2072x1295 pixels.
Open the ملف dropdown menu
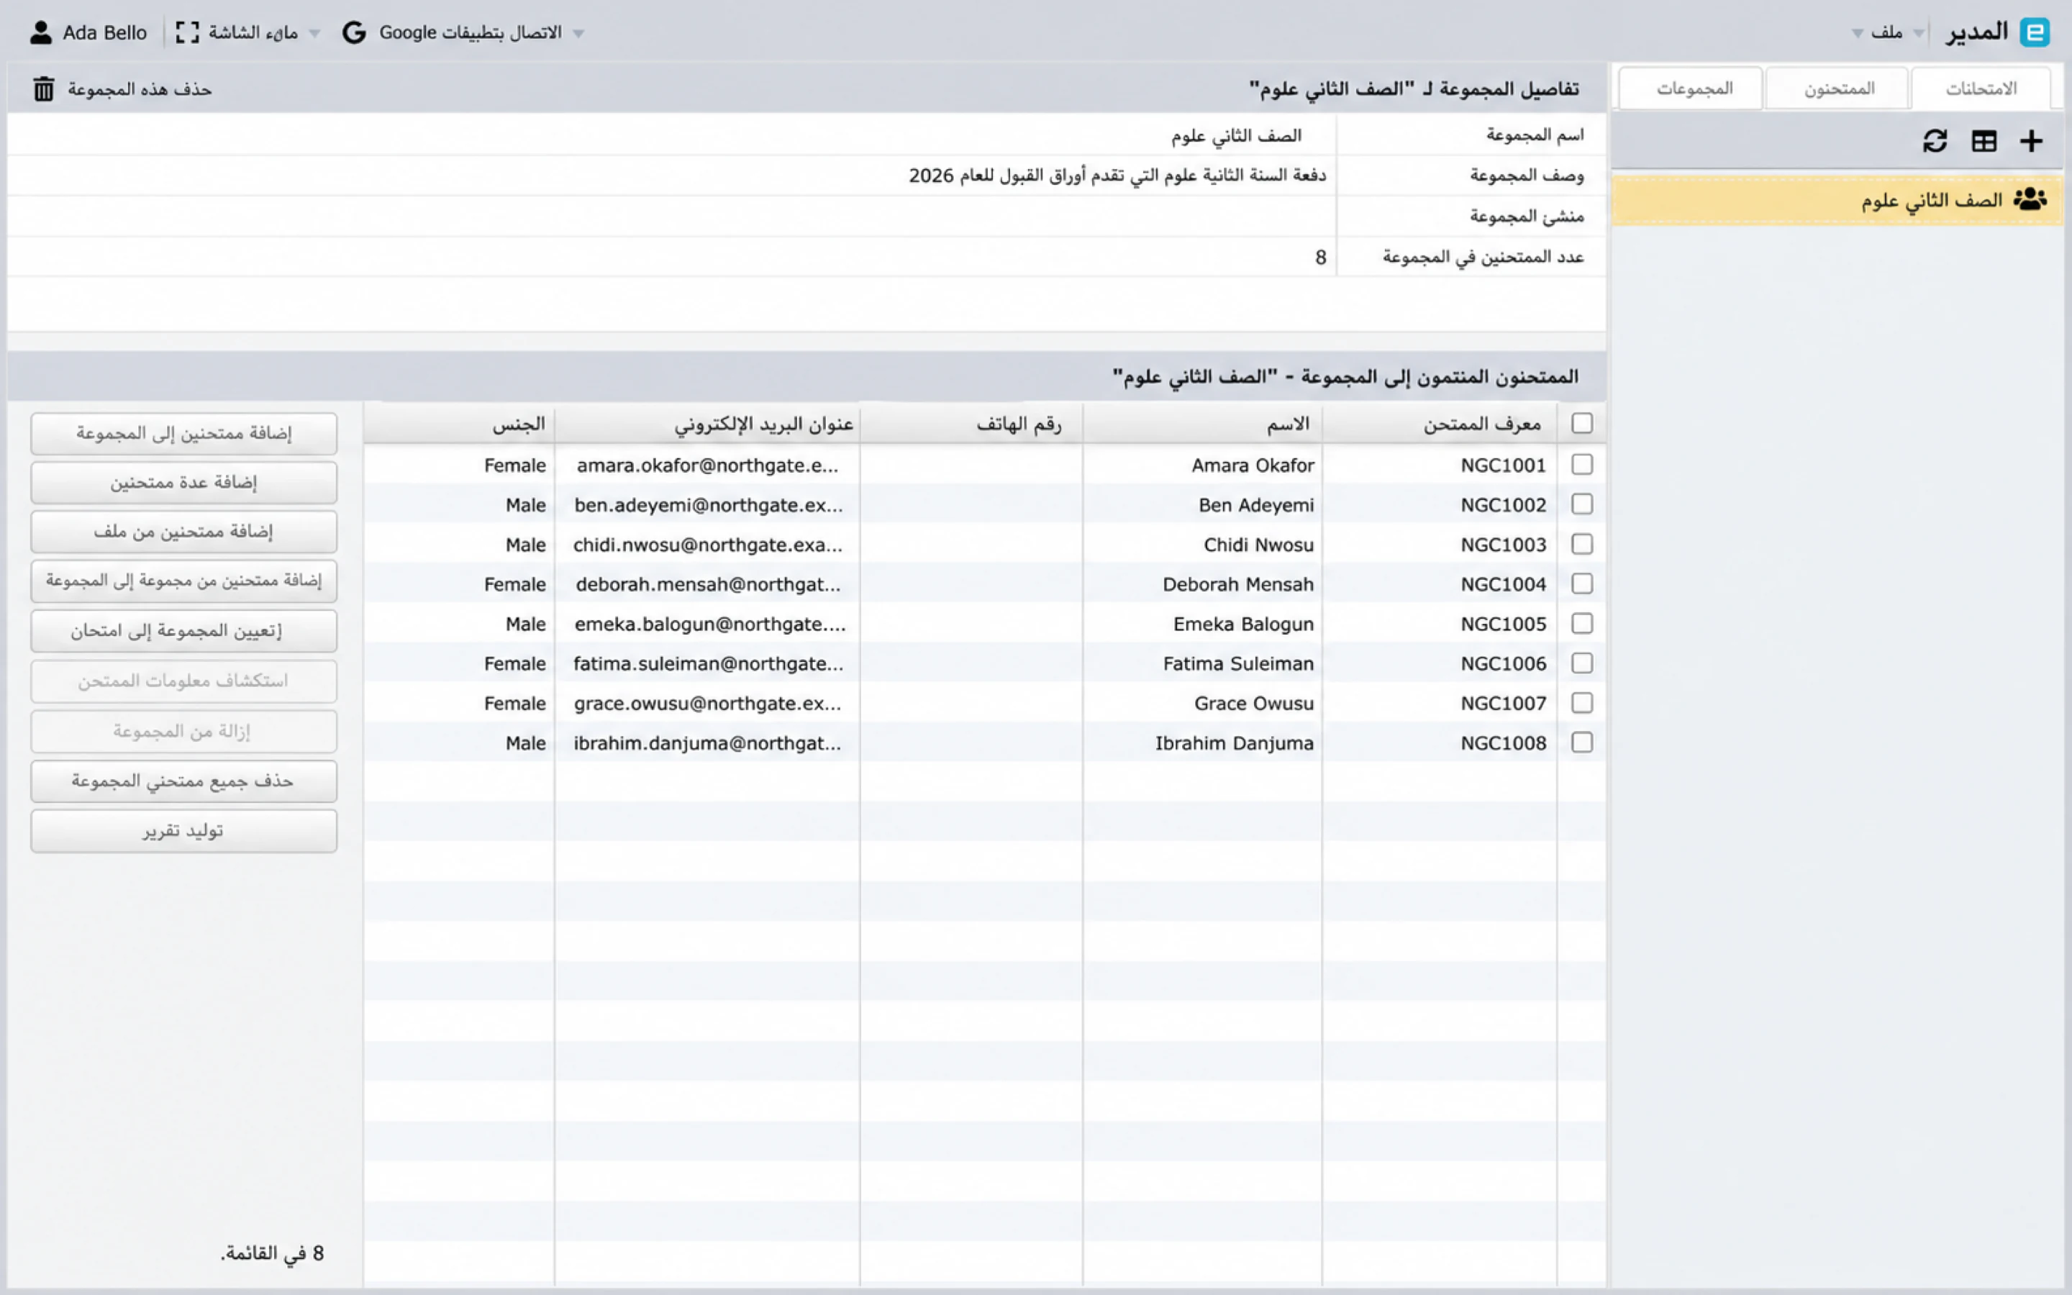1877,32
